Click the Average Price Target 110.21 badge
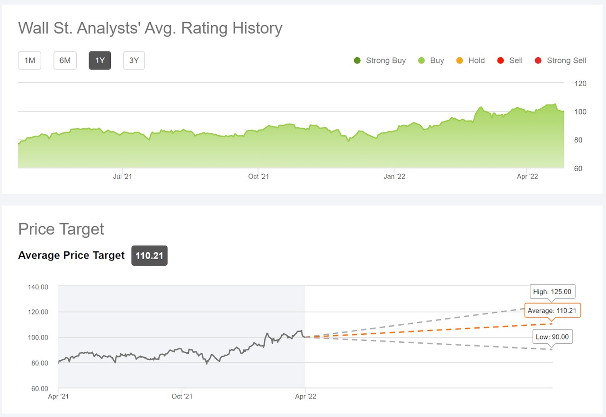Viewport: 606px width, 417px height. 149,255
